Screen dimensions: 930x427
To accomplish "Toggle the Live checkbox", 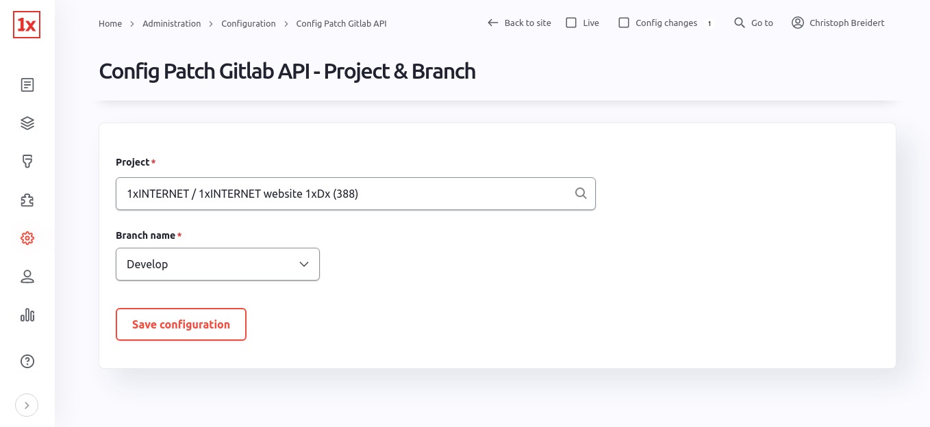I will pyautogui.click(x=571, y=23).
